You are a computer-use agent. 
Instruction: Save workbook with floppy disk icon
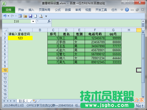30,16
